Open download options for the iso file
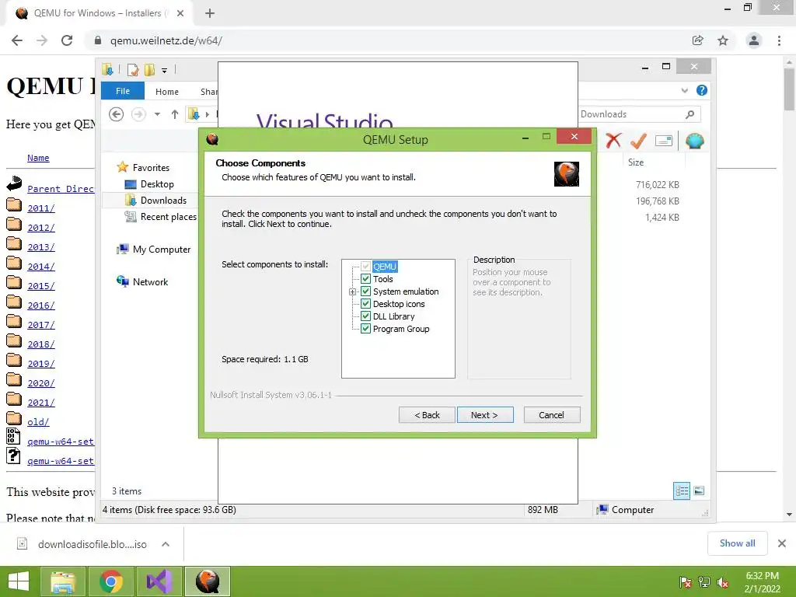The image size is (796, 597). [x=166, y=544]
